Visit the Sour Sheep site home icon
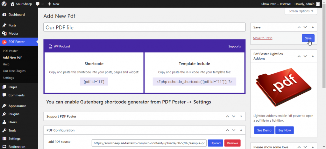The height and width of the screenshot is (149, 326). pyautogui.click(x=12, y=4)
